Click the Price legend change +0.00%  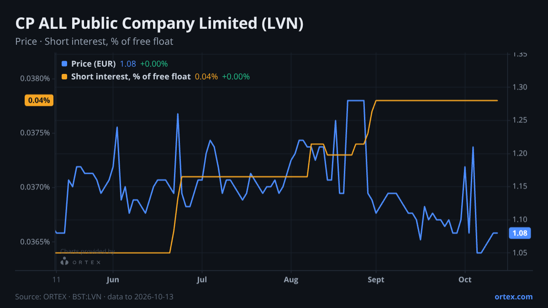[x=154, y=64]
